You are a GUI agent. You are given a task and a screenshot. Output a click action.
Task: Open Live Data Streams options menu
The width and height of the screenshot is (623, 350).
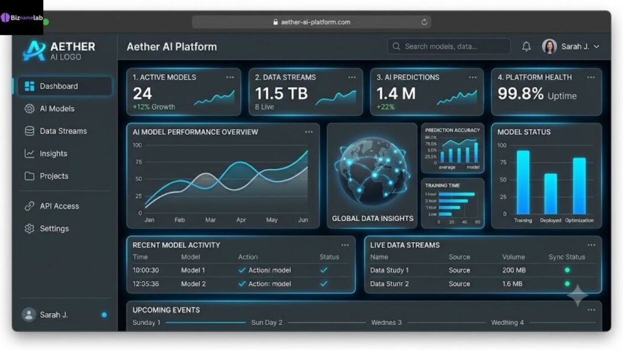point(591,245)
